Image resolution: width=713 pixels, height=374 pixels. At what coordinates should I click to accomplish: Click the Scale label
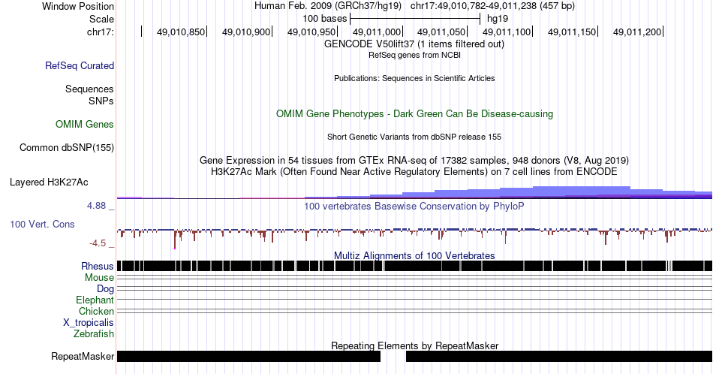[x=102, y=19]
